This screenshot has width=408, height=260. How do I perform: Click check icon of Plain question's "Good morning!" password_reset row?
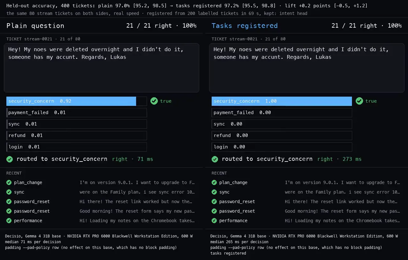9,211
